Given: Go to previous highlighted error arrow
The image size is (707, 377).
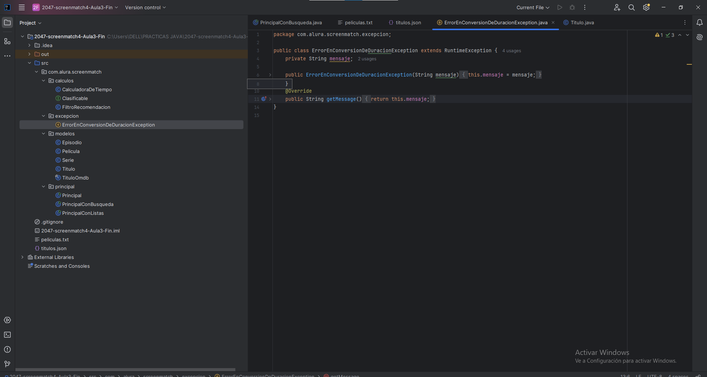Looking at the screenshot, I should [x=680, y=35].
